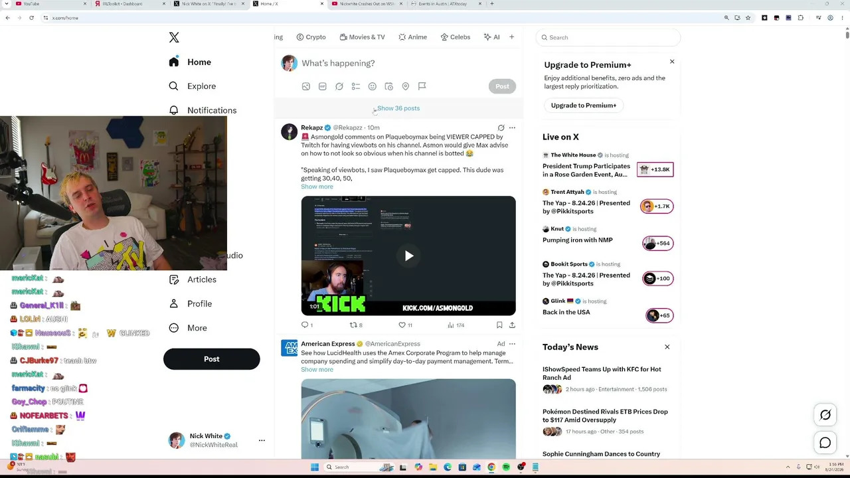Open the Explore page in the sidebar

tap(193, 86)
